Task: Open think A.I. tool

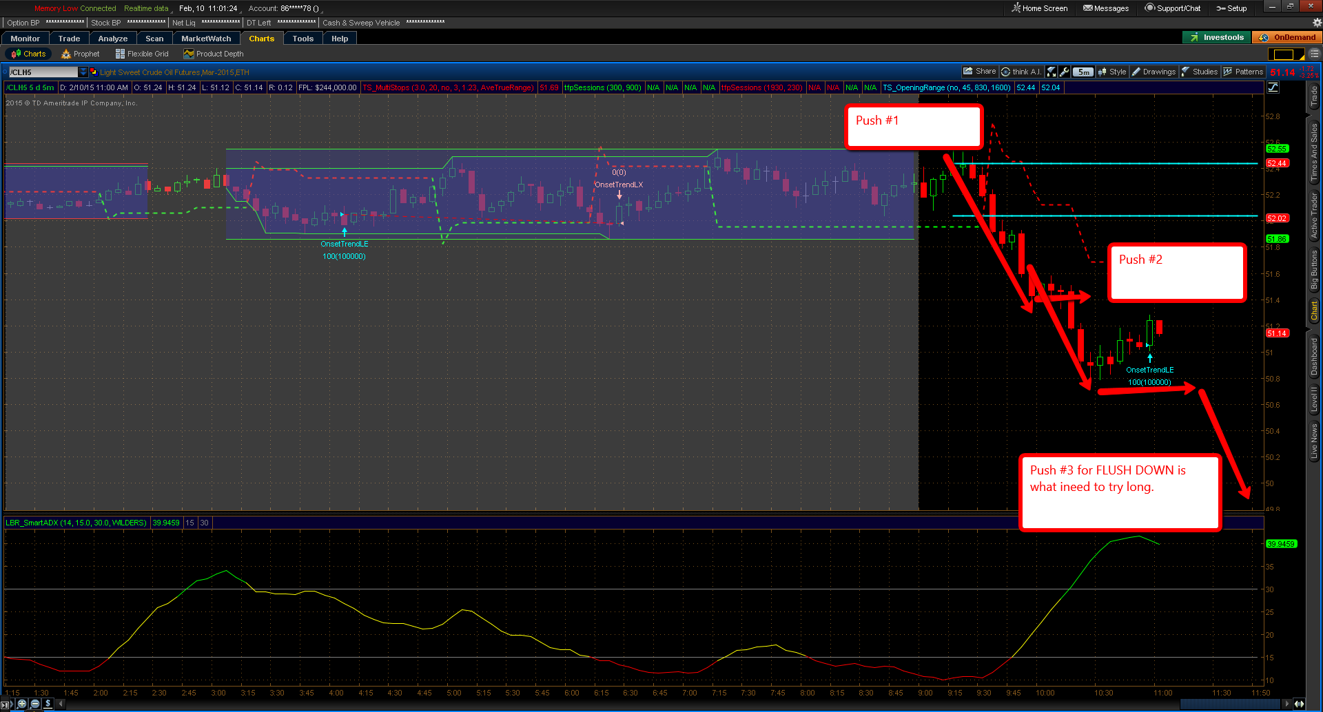Action: coord(1021,72)
